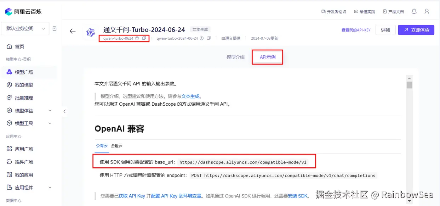Select the 金融云 tab
This screenshot has height=206, width=440.
(116, 146)
